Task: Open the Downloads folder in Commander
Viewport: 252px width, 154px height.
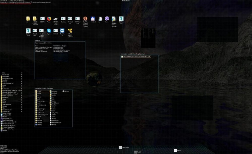Action: click(x=54, y=93)
